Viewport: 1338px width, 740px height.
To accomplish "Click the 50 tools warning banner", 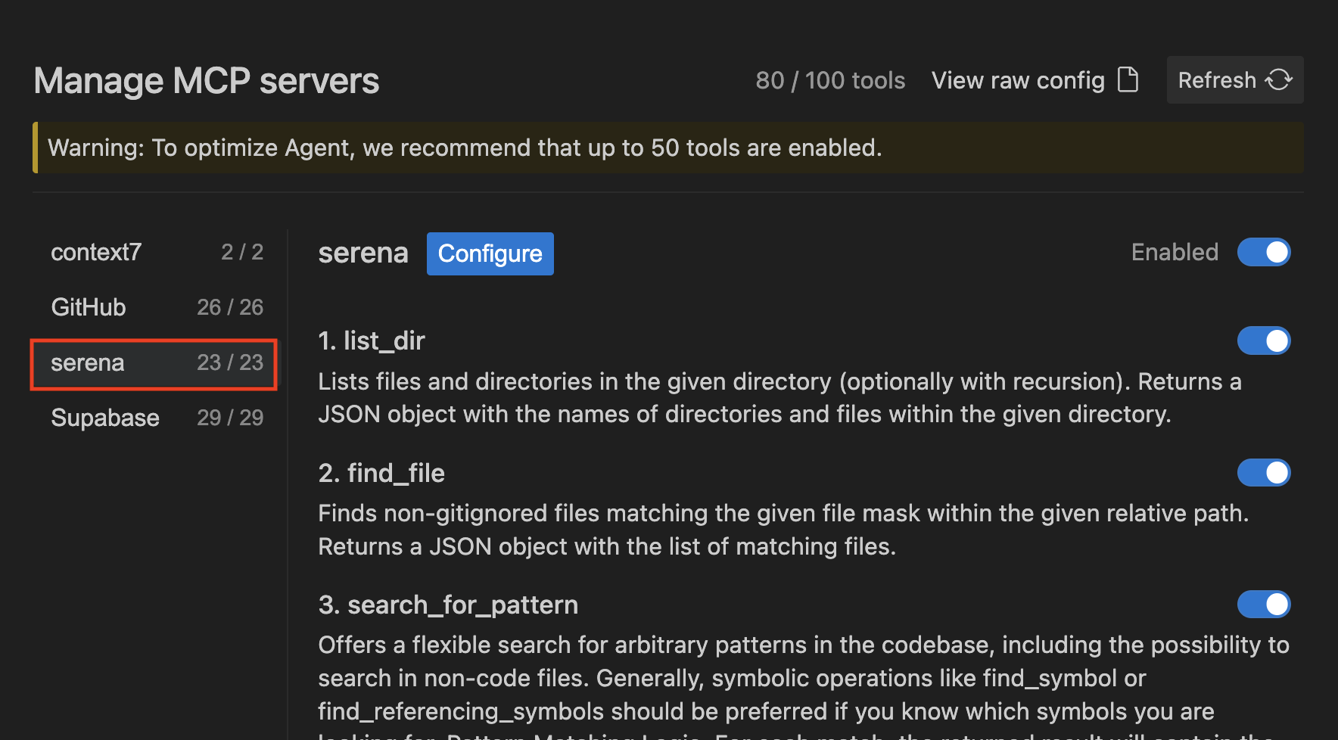I will pyautogui.click(x=465, y=148).
